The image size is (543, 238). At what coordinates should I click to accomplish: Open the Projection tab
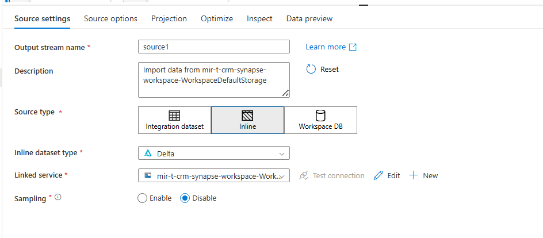[169, 18]
